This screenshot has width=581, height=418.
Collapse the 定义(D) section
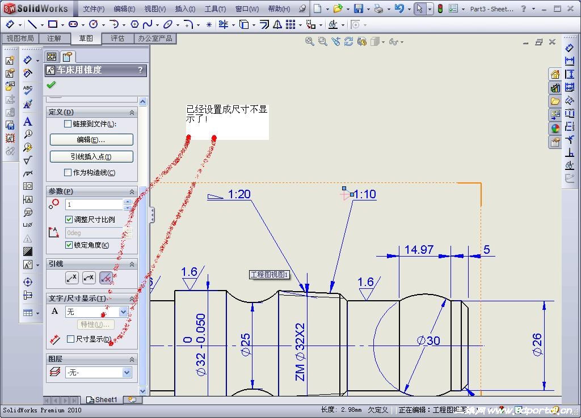132,112
